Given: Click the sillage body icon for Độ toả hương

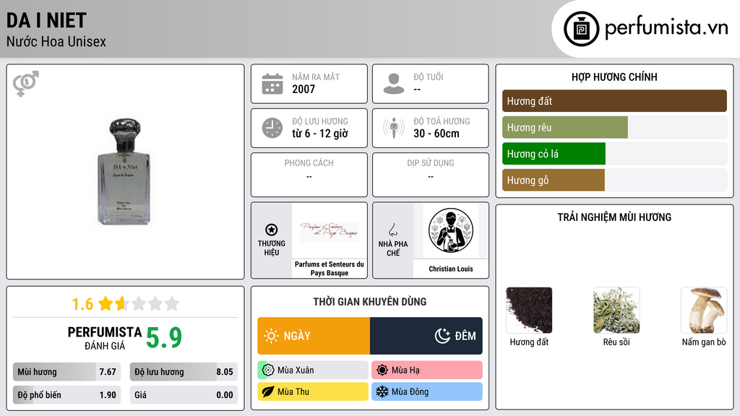Looking at the screenshot, I should 394,128.
